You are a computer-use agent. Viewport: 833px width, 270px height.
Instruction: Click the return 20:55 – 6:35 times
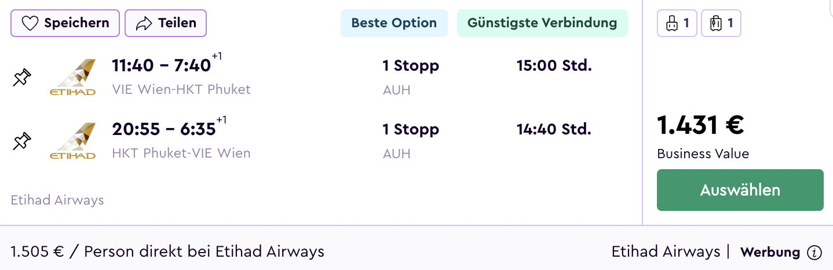click(x=164, y=129)
